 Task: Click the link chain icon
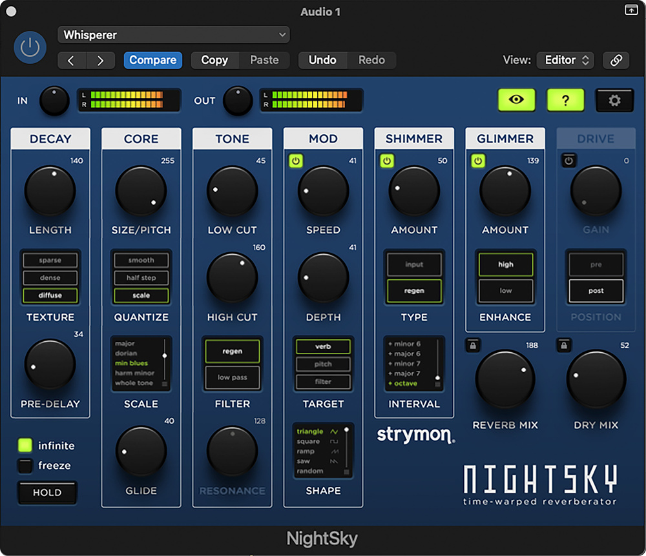616,60
